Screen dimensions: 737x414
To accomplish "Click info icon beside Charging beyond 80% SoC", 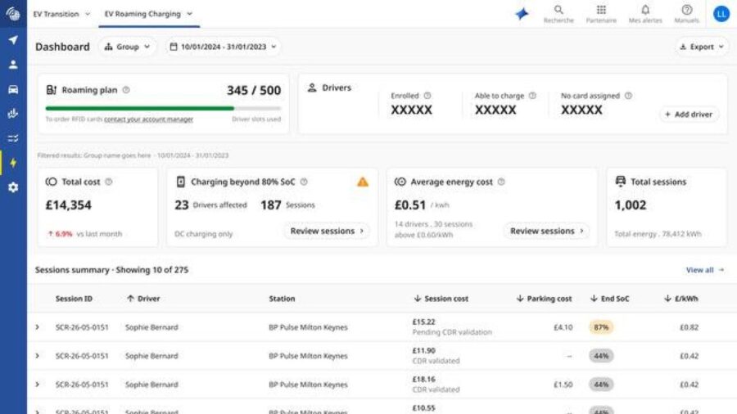I will click(304, 182).
